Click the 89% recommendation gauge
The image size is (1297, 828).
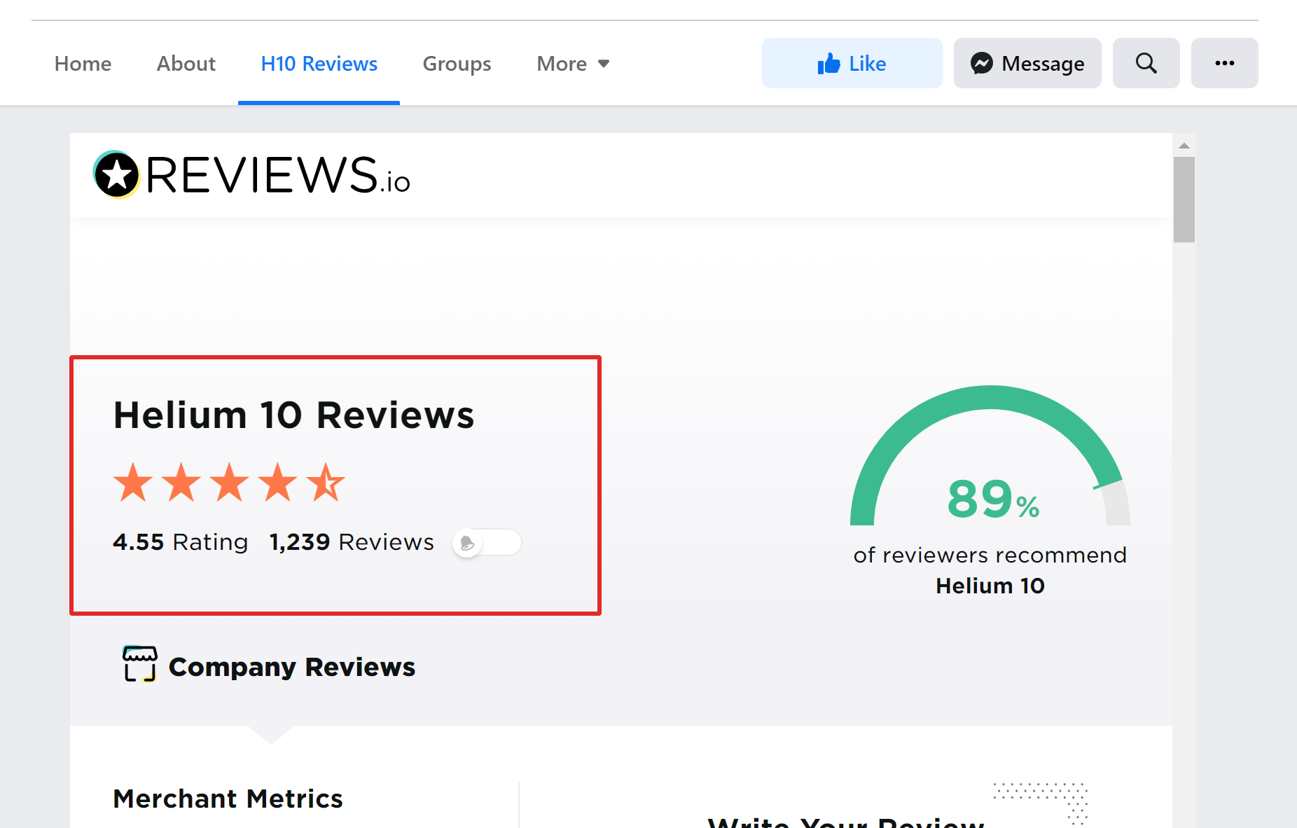point(990,455)
